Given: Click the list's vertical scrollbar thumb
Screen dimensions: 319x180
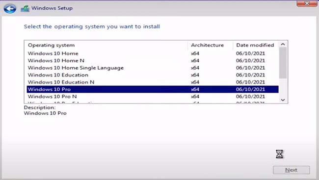Looking at the screenshot, I should (283, 63).
